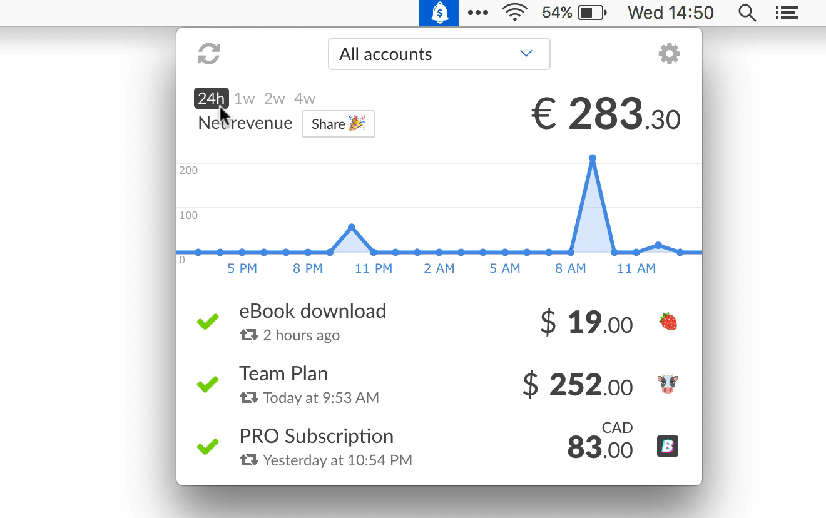Open the PRO Subscription transaction

(x=439, y=447)
